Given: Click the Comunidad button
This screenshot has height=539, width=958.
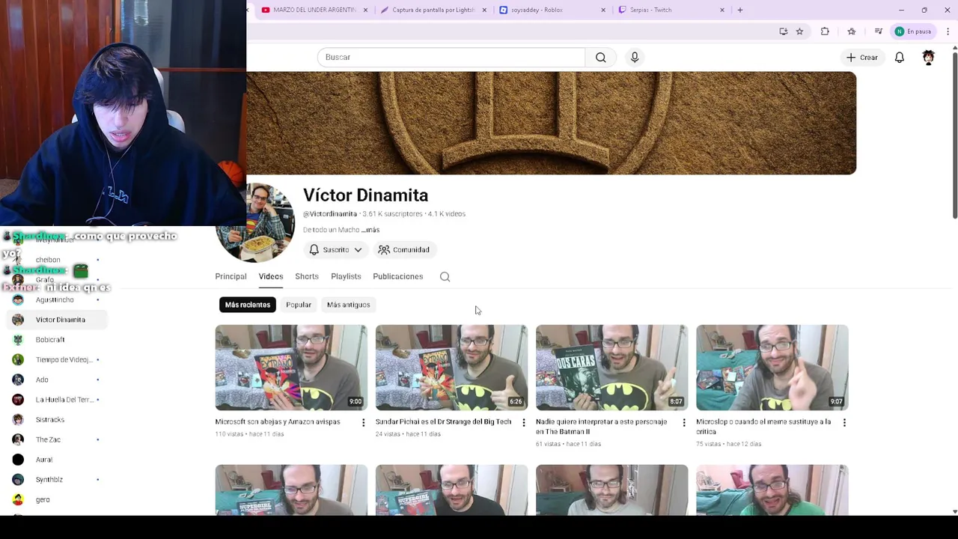Looking at the screenshot, I should click(x=403, y=250).
